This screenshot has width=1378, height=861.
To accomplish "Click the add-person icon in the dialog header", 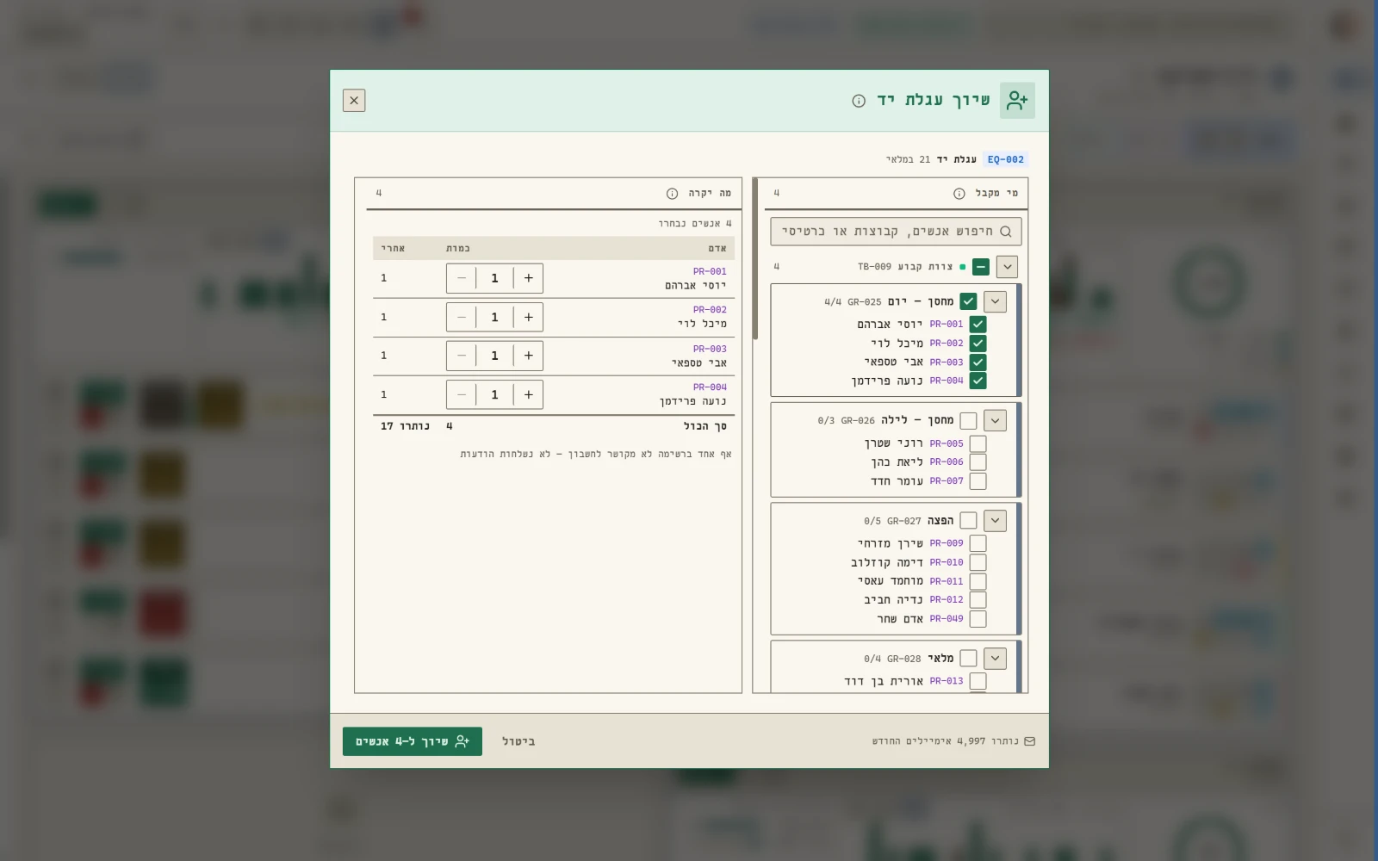I will 1017,101.
